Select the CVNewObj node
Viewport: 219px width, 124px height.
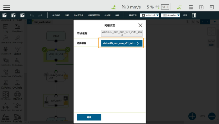click(17, 73)
